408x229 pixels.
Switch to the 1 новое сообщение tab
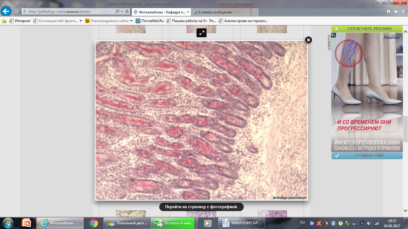221,12
